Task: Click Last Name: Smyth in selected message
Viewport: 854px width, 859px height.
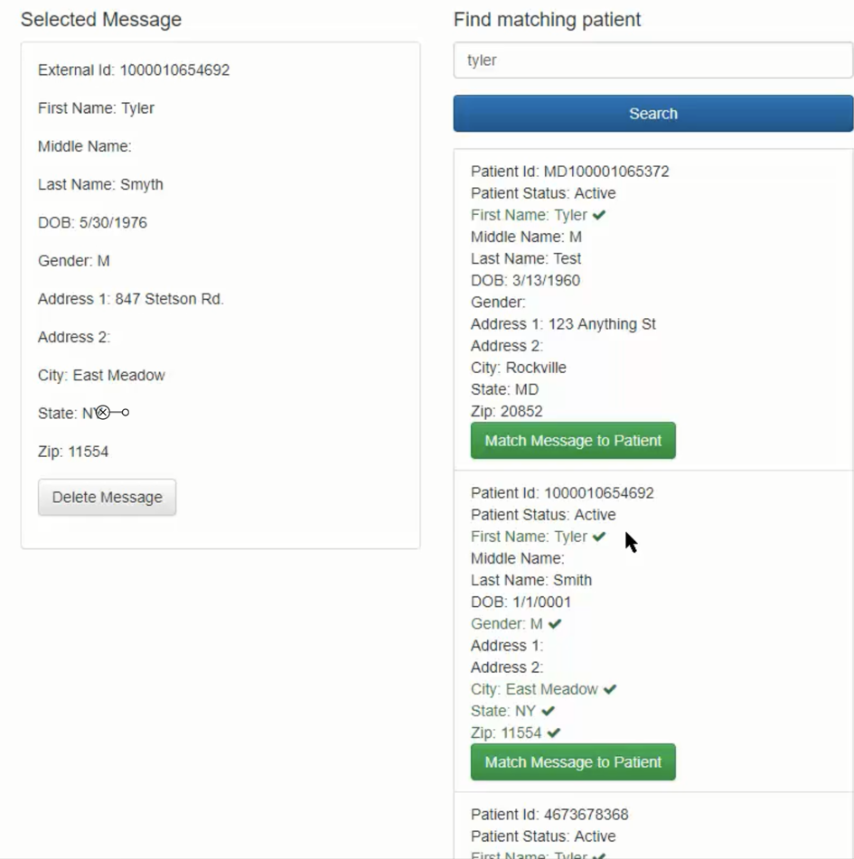Action: click(x=100, y=184)
